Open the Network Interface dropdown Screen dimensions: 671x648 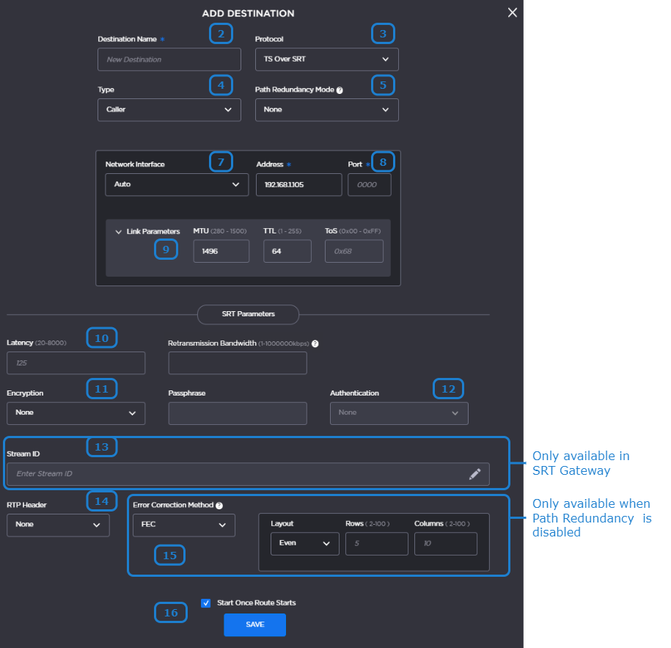pos(177,185)
